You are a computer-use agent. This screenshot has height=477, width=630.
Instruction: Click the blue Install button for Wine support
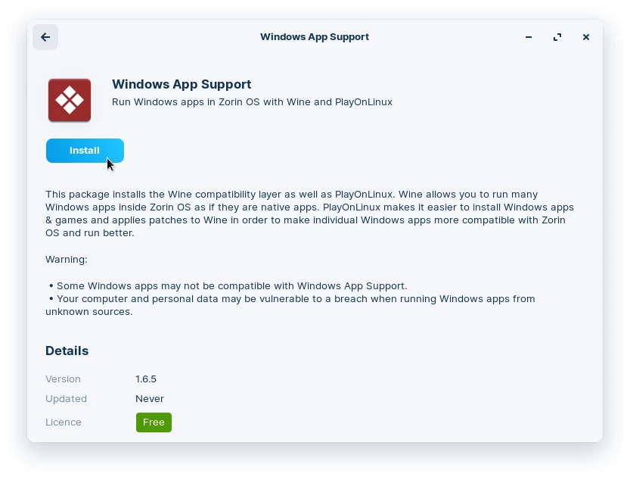point(85,150)
